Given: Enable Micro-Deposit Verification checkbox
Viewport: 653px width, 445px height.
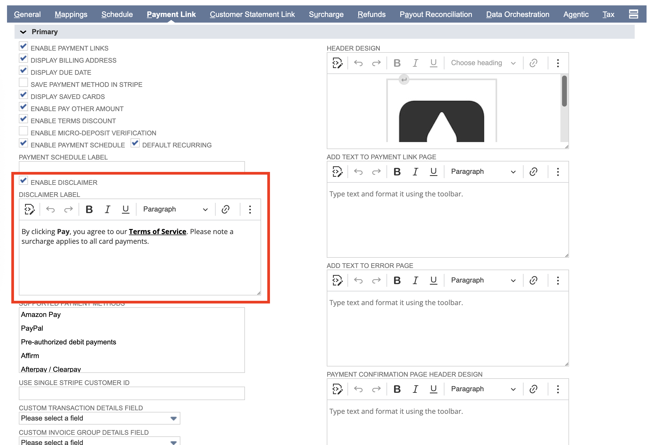Looking at the screenshot, I should (23, 131).
